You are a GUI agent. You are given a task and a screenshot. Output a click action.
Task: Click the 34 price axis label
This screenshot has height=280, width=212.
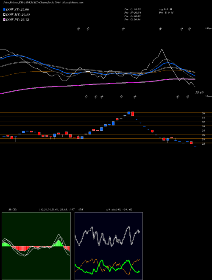point(203,118)
